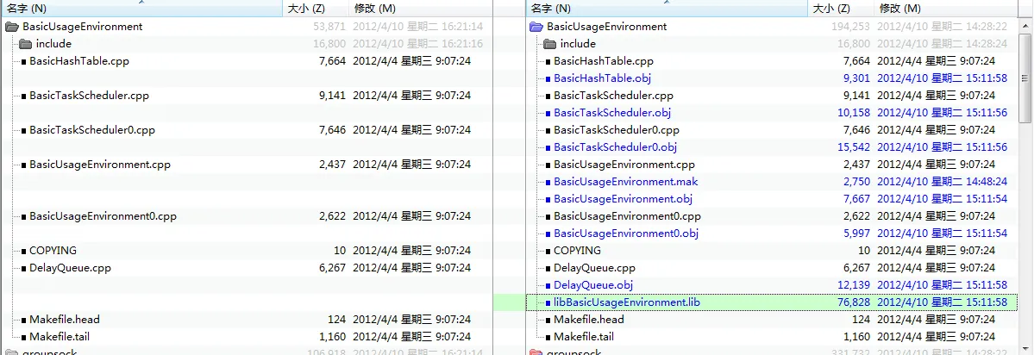The width and height of the screenshot is (1034, 355).
Task: Open the right blue BasicUsageEnvironment folder icon
Action: (x=536, y=27)
